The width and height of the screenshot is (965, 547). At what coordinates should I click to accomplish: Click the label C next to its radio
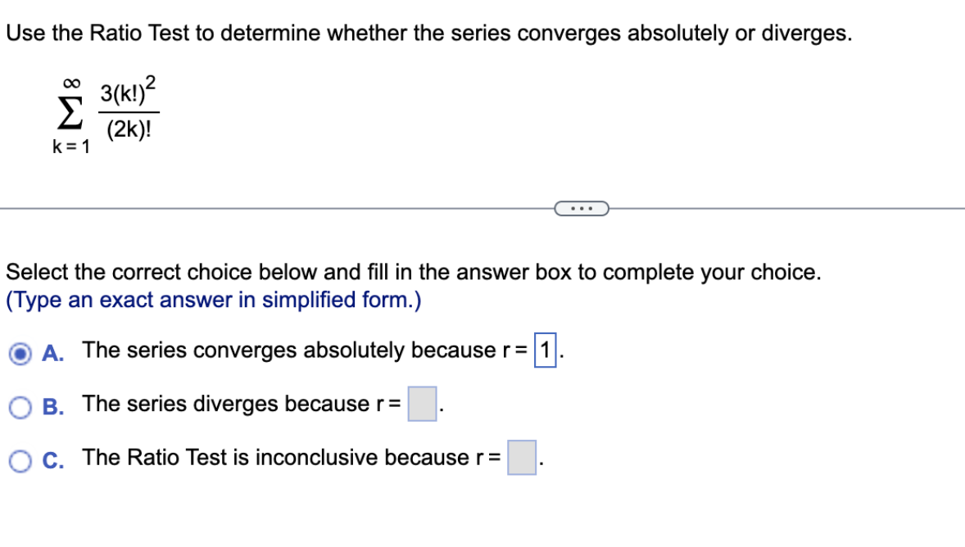coord(52,459)
